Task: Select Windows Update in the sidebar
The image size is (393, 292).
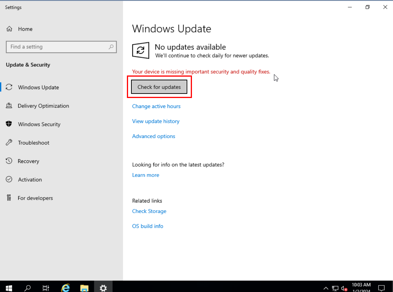Action: pos(38,87)
